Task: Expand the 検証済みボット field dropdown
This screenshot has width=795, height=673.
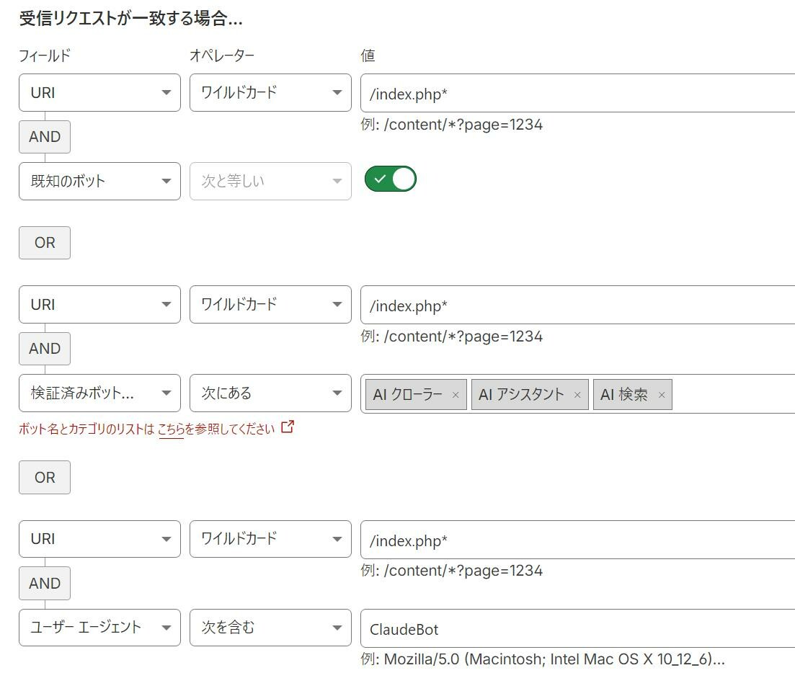Action: coord(99,393)
